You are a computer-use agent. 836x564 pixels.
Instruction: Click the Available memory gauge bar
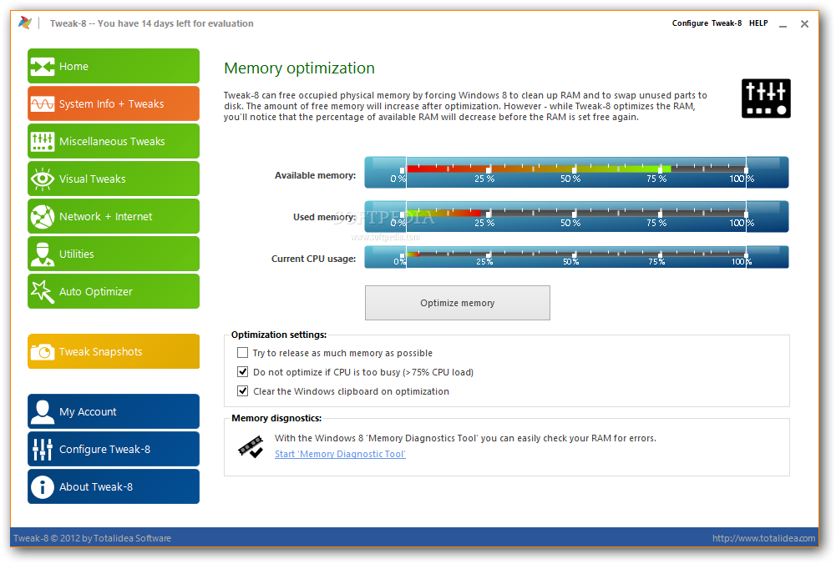coord(576,172)
